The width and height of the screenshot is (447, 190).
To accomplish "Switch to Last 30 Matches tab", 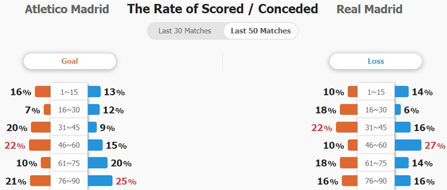I will (x=185, y=31).
